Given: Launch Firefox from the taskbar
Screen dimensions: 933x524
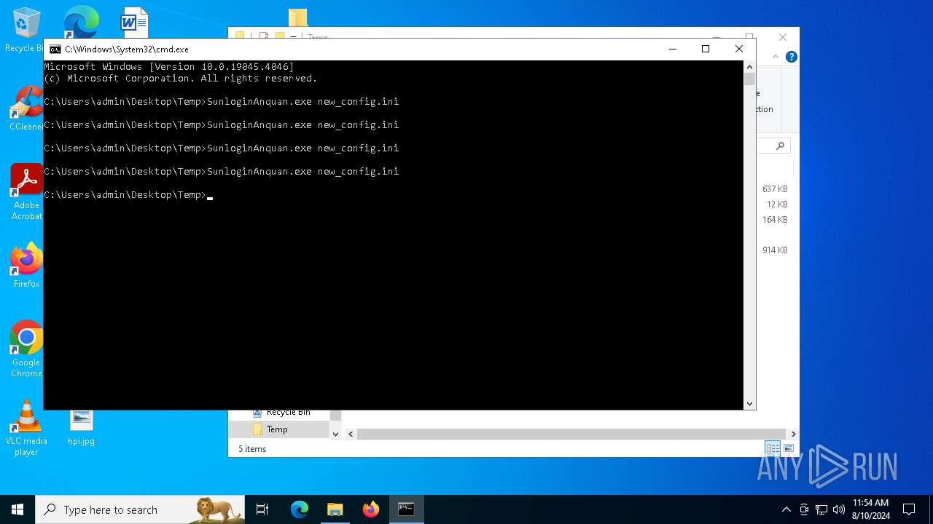Looking at the screenshot, I should tap(371, 509).
